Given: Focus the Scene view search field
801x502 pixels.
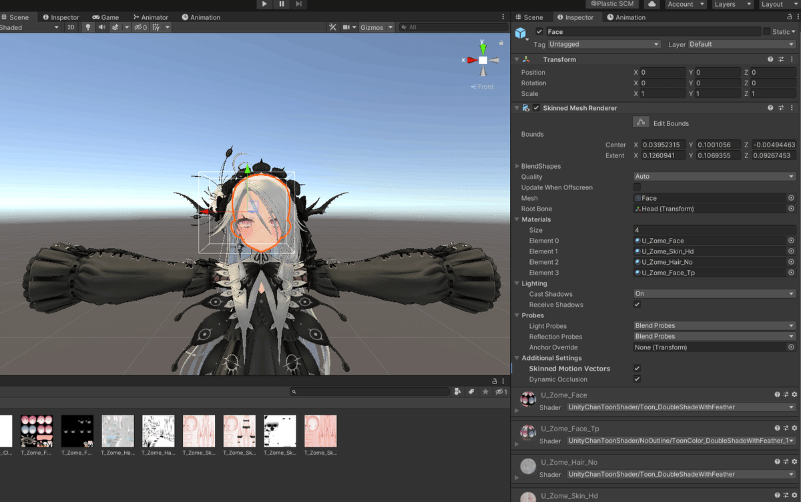Looking at the screenshot, I should click(453, 27).
